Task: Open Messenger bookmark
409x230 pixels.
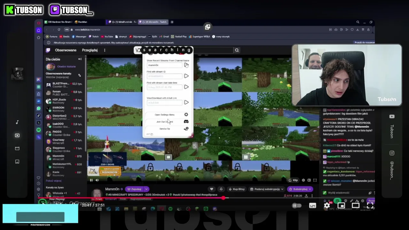Action: tap(79, 36)
